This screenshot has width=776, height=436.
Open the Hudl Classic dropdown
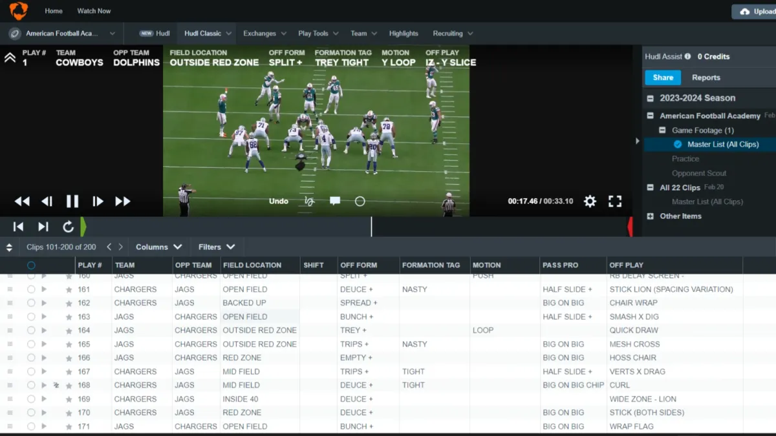tap(207, 34)
